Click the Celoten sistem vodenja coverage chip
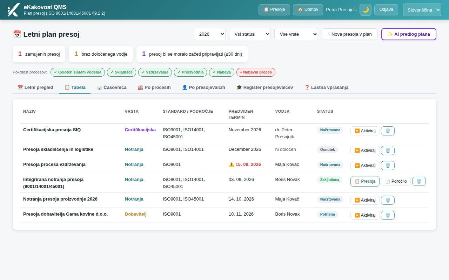The width and height of the screenshot is (449, 280). tap(78, 72)
